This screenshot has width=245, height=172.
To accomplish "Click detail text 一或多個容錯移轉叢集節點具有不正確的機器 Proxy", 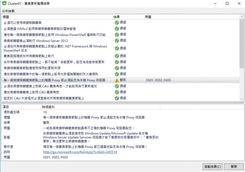I will click(88, 128).
